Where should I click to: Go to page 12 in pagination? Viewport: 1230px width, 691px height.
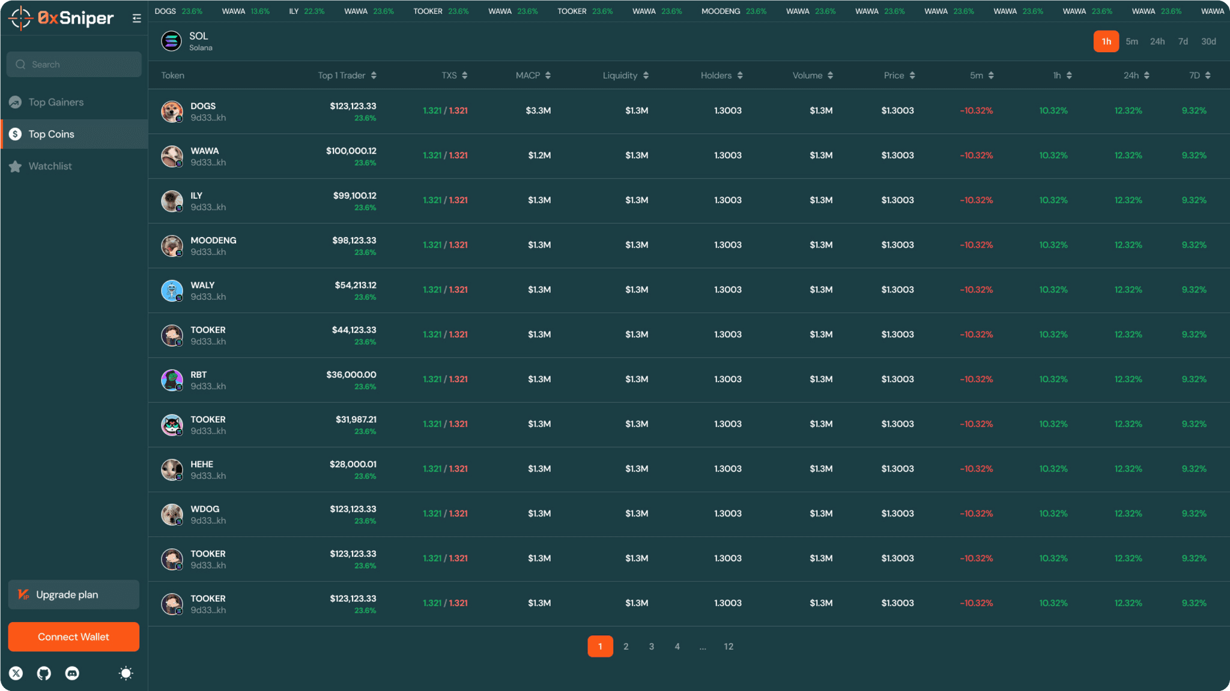[x=729, y=646]
